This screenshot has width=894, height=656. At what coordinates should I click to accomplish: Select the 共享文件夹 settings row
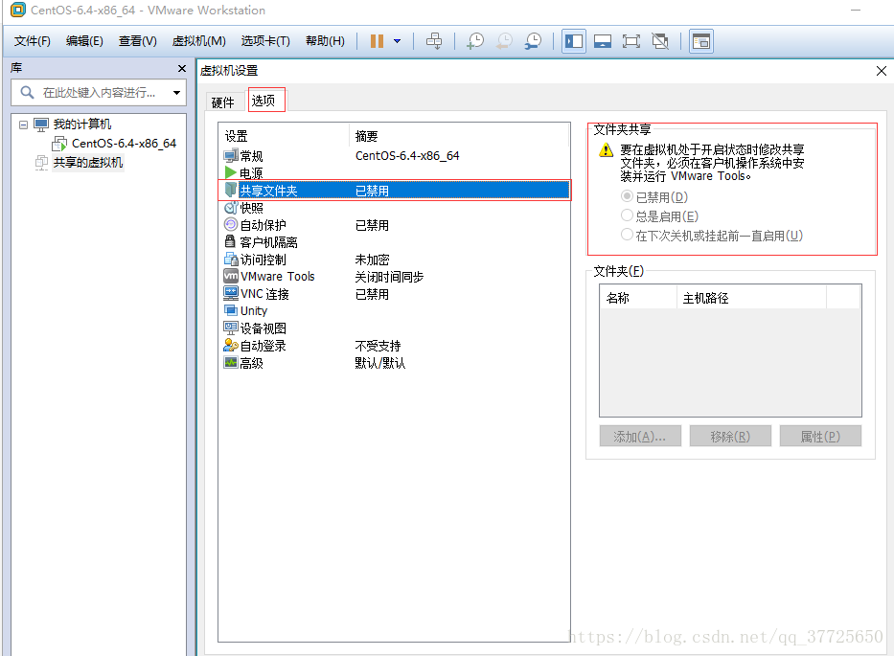394,191
